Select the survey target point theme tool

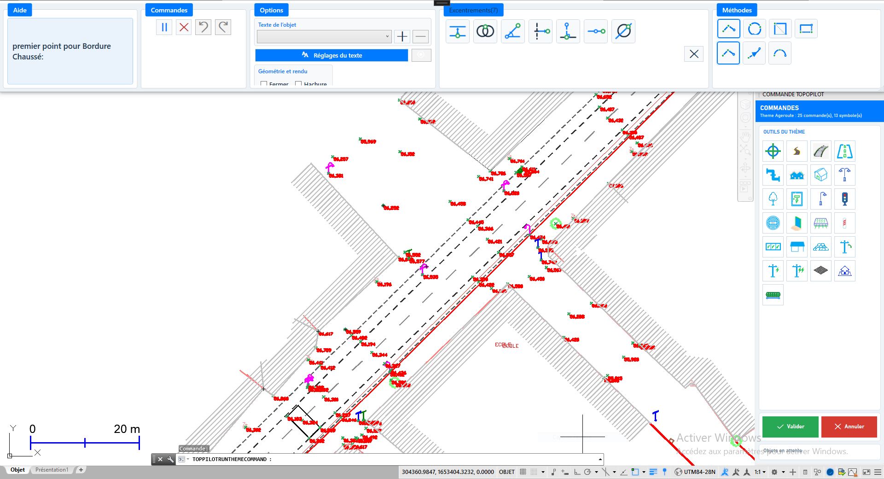pos(773,151)
